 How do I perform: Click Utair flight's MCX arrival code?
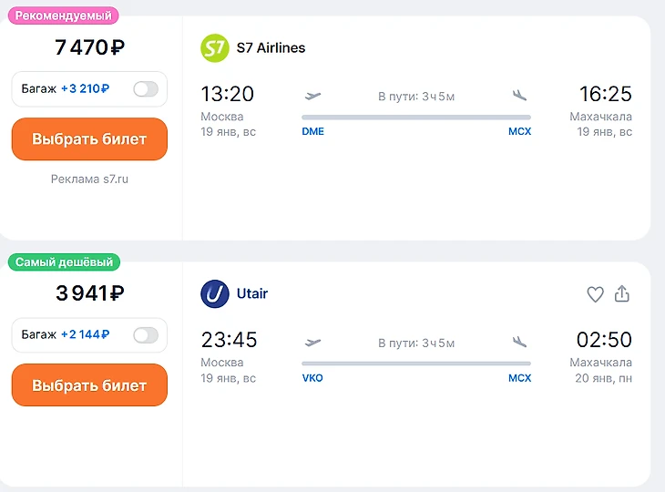[x=519, y=378]
